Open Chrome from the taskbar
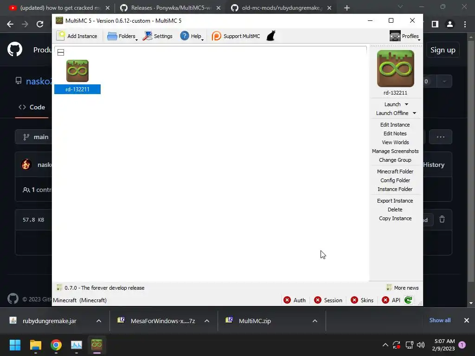The image size is (475, 356). click(56, 345)
